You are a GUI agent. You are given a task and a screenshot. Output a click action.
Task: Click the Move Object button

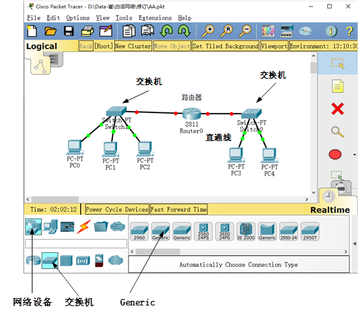click(172, 46)
